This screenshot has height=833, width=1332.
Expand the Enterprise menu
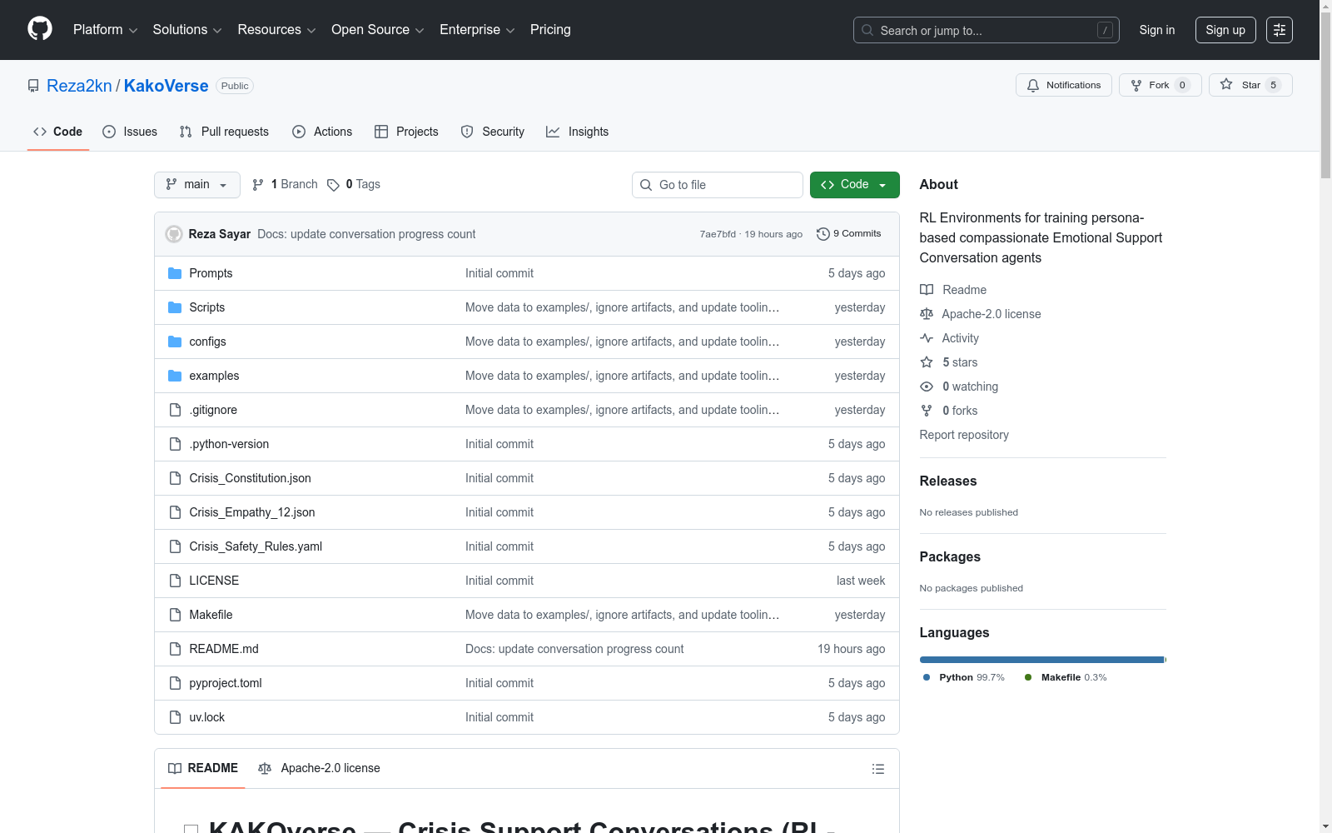coord(477,30)
